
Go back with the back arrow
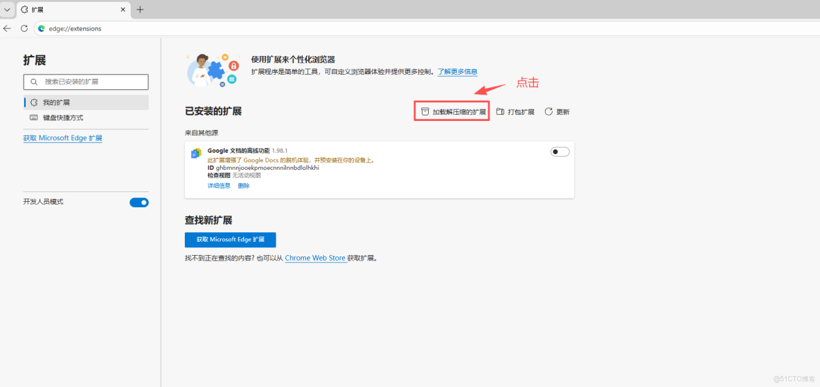tap(8, 29)
